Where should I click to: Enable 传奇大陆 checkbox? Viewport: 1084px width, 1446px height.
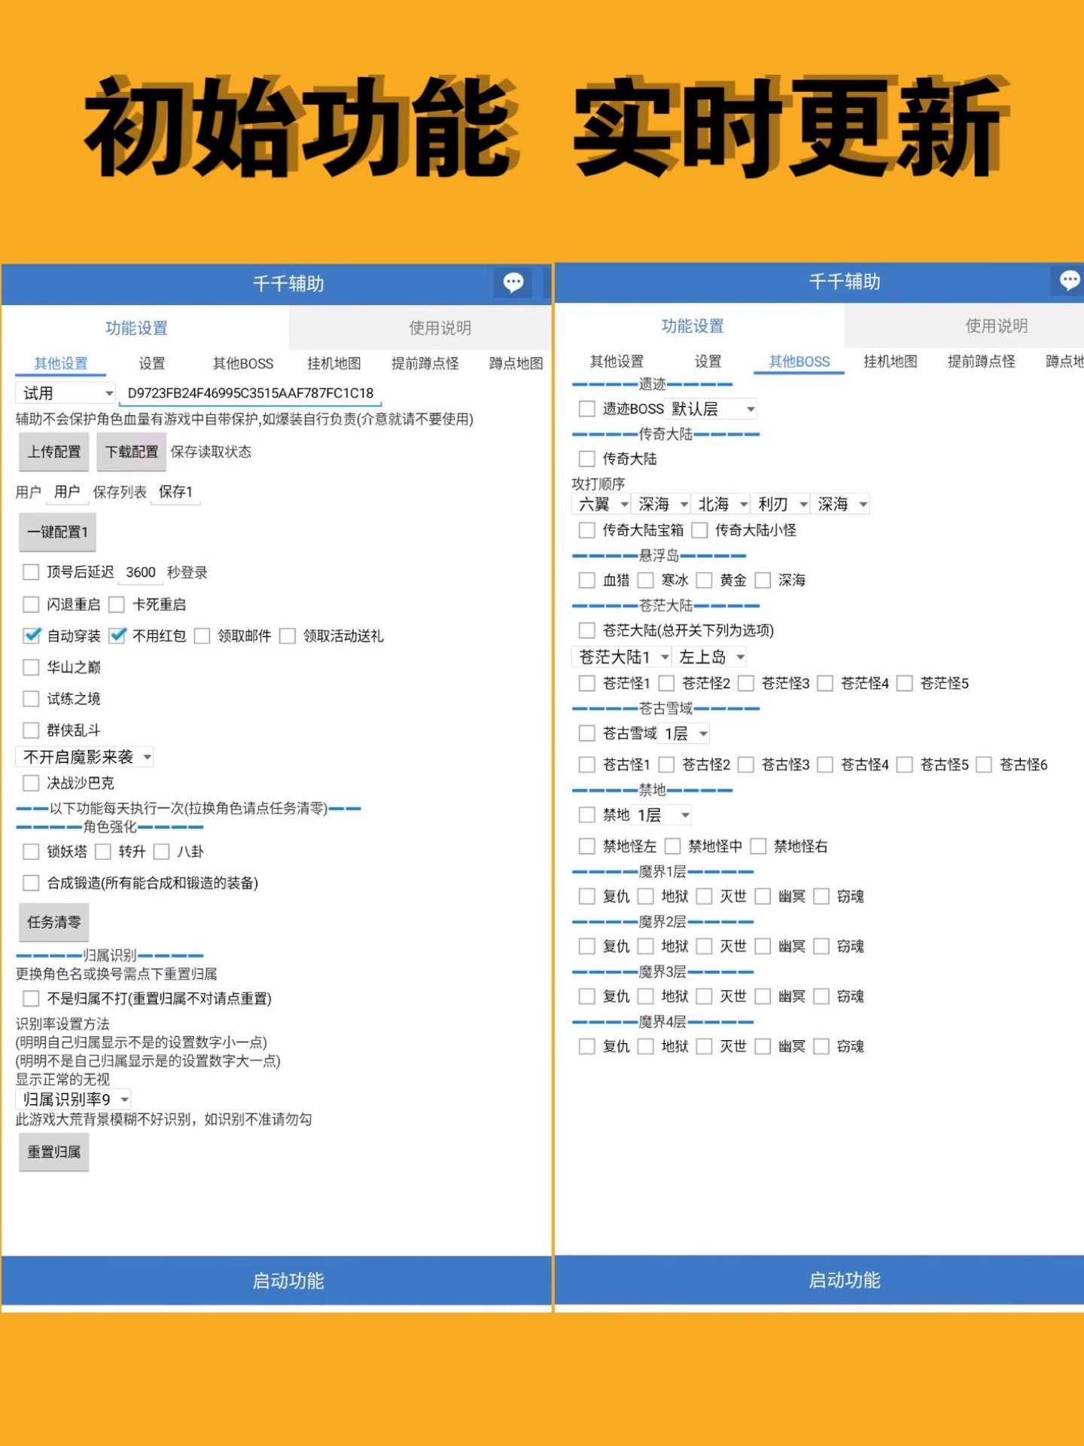tap(587, 459)
